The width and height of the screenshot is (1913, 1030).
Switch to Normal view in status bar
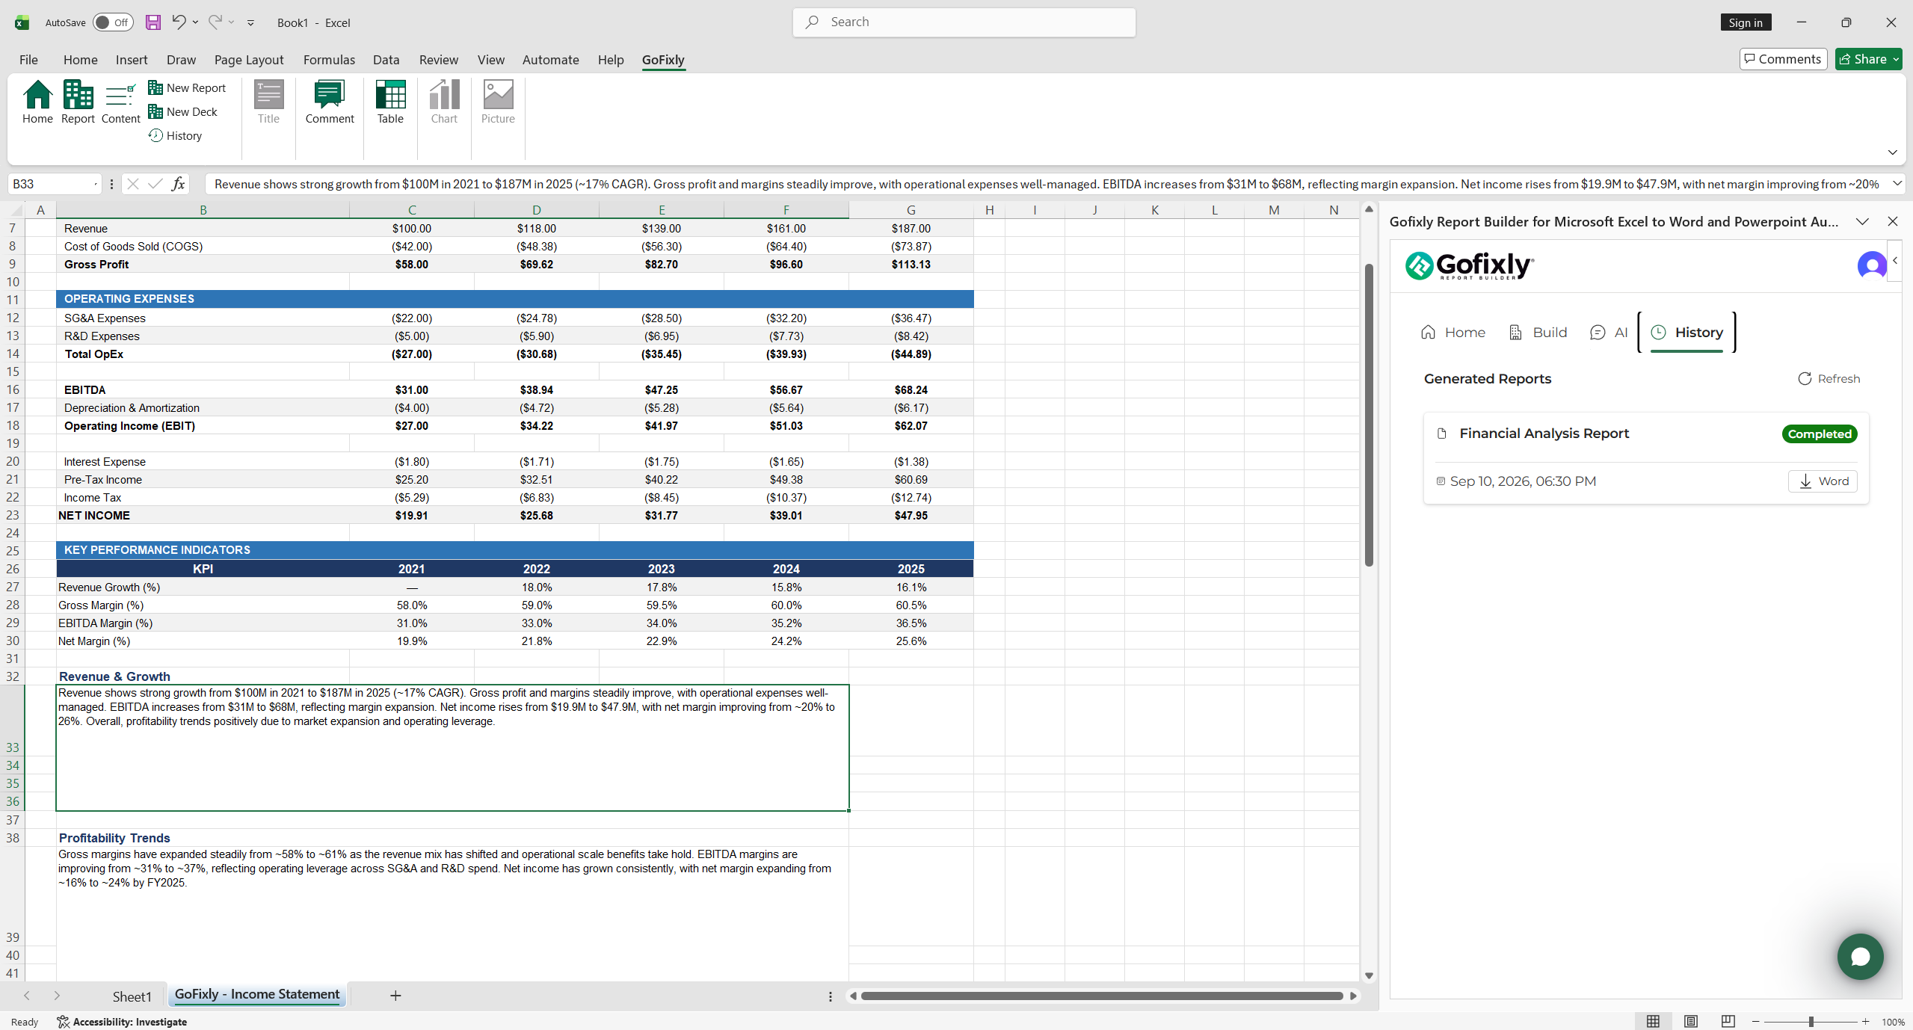(x=1653, y=1021)
